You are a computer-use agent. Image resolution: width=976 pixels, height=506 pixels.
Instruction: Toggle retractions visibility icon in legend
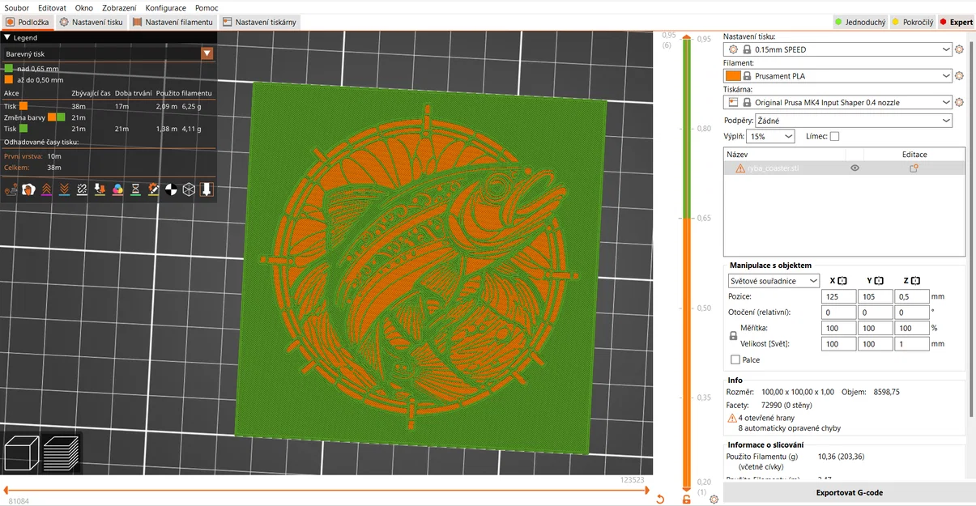[46, 189]
